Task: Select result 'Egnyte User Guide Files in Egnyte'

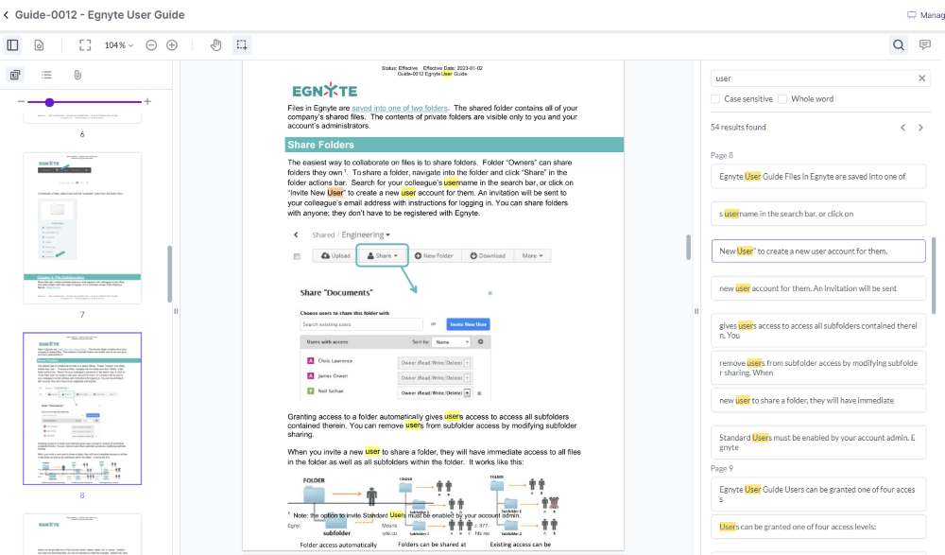Action: [x=818, y=177]
